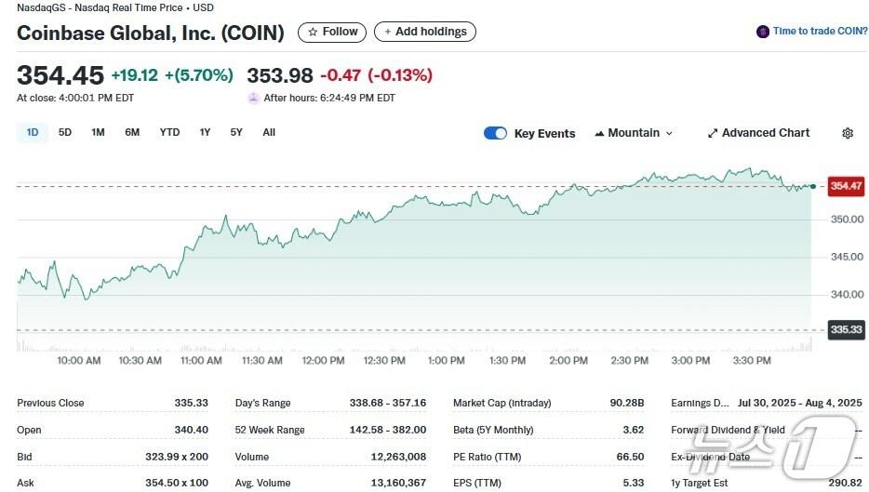Select the 5Y chart range
The image size is (869, 492).
[236, 132]
